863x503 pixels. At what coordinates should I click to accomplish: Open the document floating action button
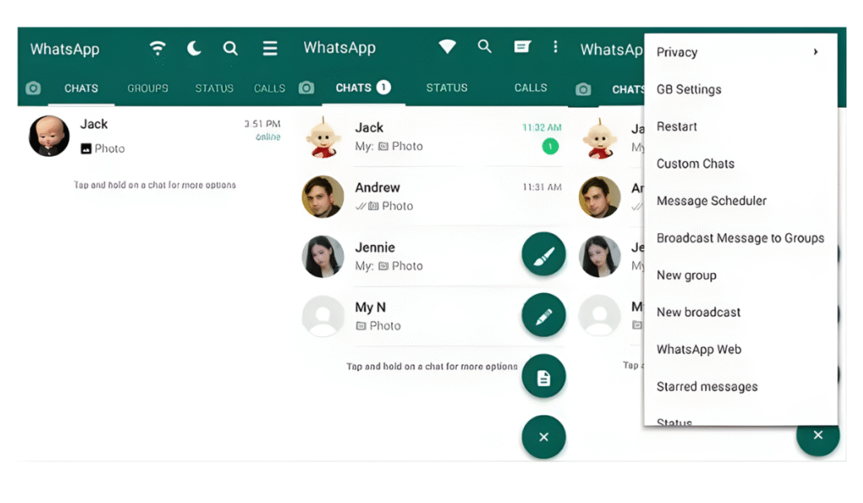click(x=544, y=377)
